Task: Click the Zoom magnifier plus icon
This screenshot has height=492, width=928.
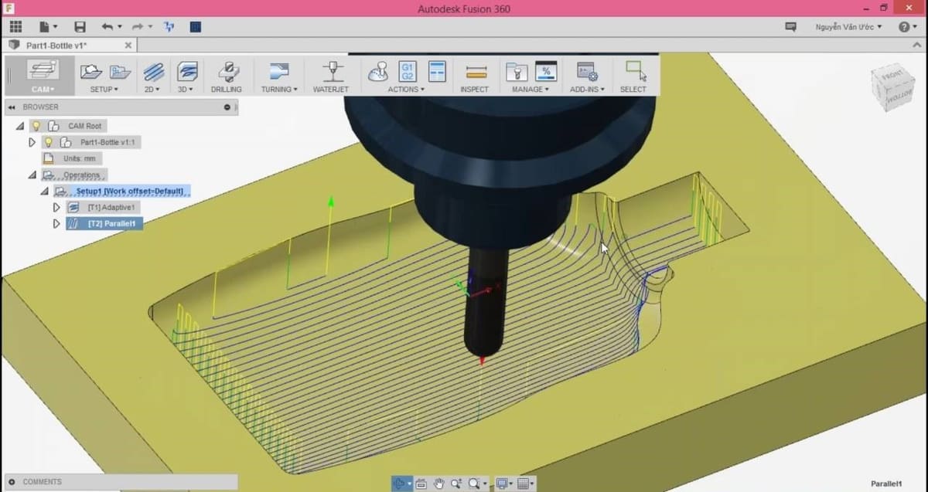Action: 455,484
